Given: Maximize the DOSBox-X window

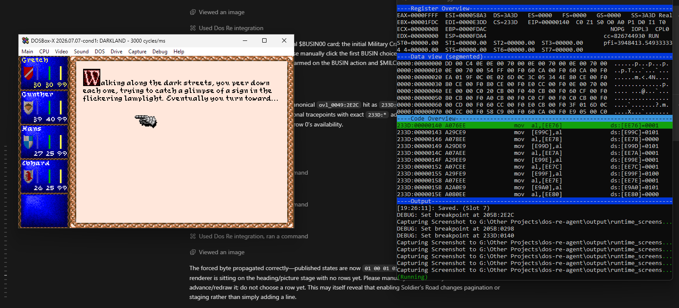Looking at the screenshot, I should coord(264,40).
